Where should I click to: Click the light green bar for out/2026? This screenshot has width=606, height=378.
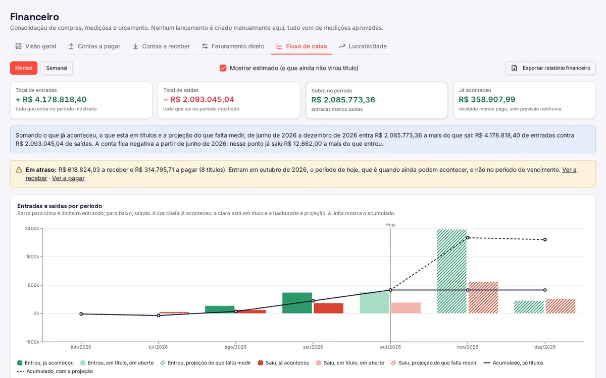pyautogui.click(x=375, y=302)
